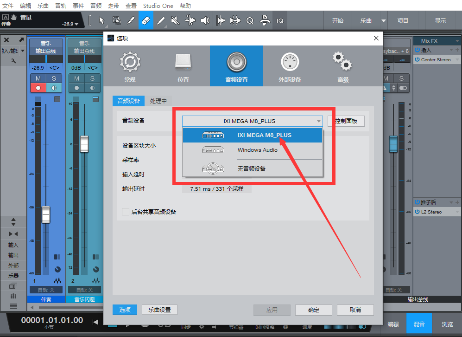
Task: Mute the 伴奏 channel with its M button
Action: (38, 78)
